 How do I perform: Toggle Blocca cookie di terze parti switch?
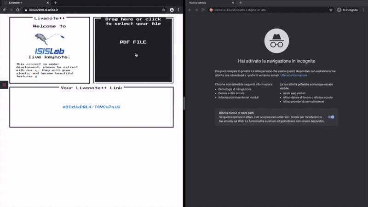click(331, 117)
